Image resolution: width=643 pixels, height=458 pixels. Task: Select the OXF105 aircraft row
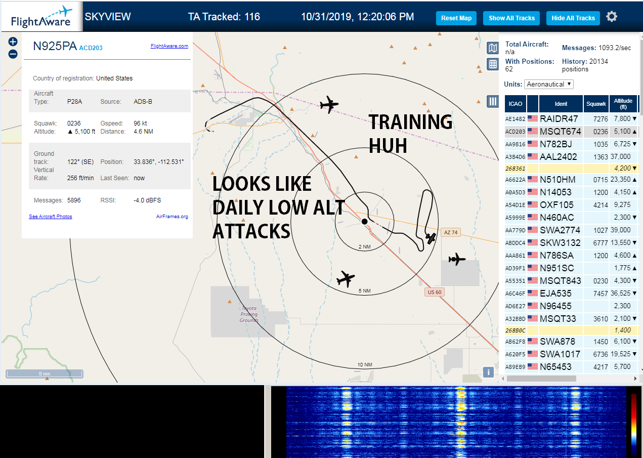pyautogui.click(x=571, y=204)
